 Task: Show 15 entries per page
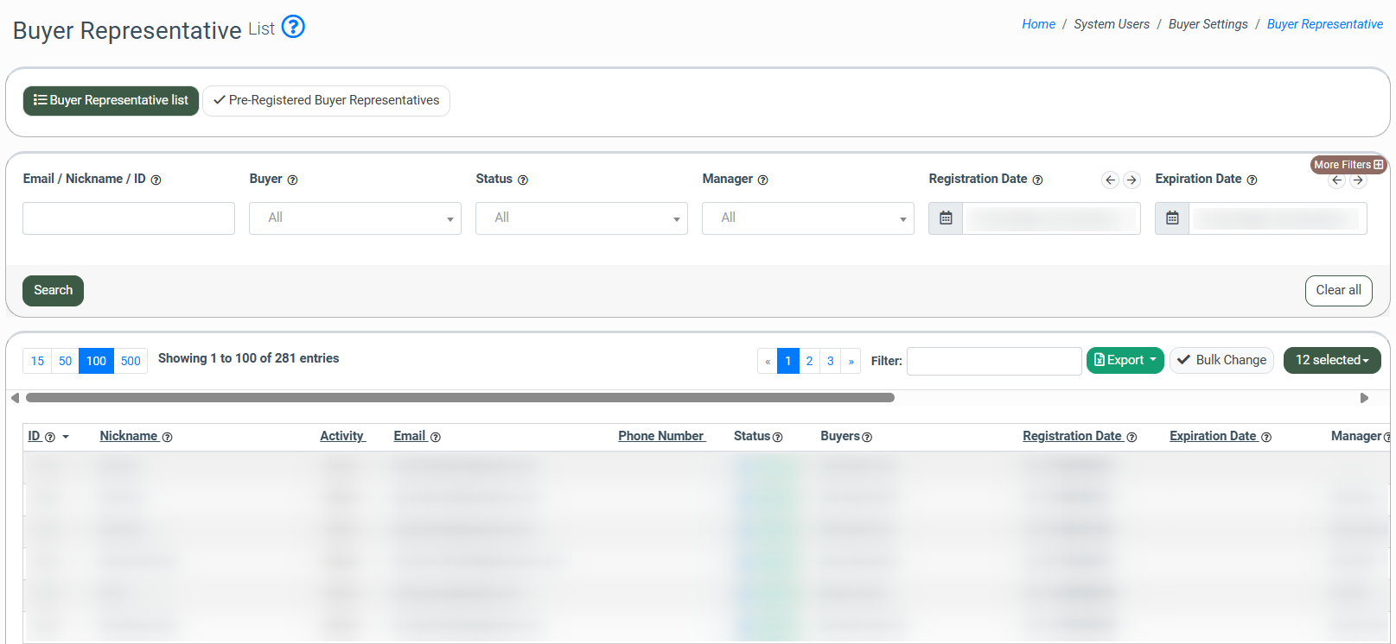coord(37,361)
